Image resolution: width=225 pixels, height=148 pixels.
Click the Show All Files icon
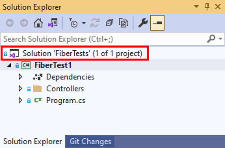124,23
